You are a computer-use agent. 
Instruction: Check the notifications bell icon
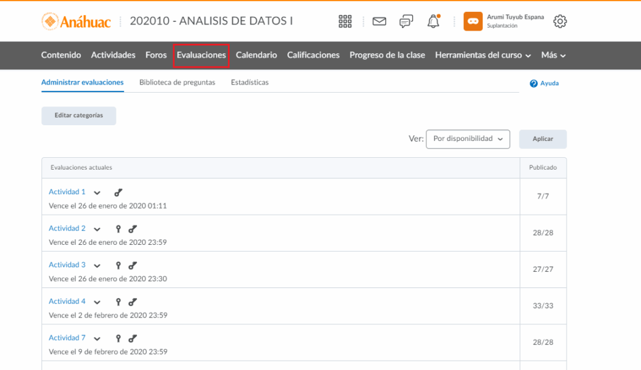[x=433, y=21]
